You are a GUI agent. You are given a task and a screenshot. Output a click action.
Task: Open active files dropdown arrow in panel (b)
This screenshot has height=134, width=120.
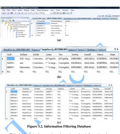pos(115,49)
